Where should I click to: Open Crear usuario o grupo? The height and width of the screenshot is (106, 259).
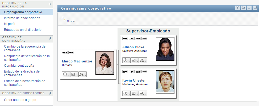pos(20,100)
